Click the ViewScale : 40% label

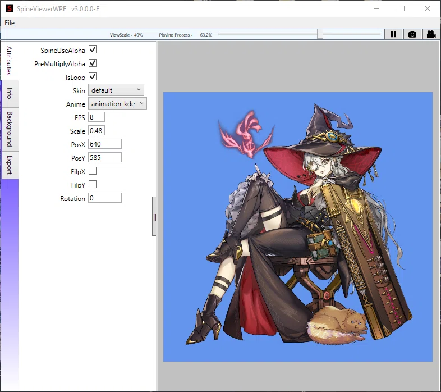(x=126, y=35)
